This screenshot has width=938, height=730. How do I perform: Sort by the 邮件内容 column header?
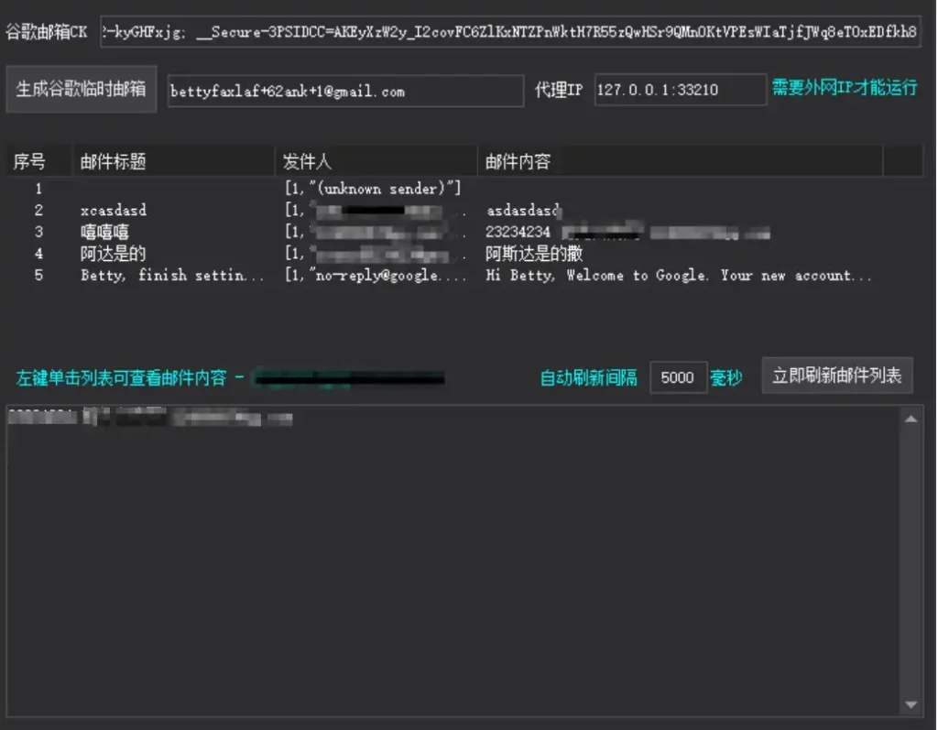681,161
